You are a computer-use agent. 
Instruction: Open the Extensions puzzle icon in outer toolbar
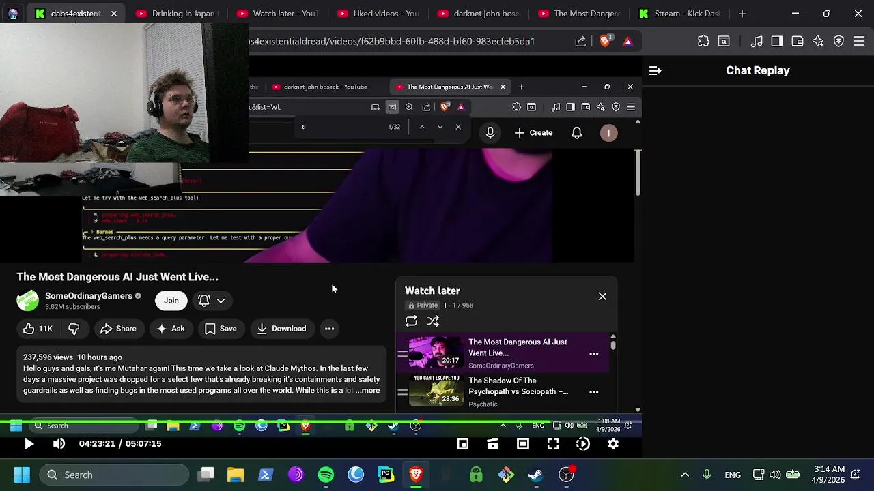703,41
